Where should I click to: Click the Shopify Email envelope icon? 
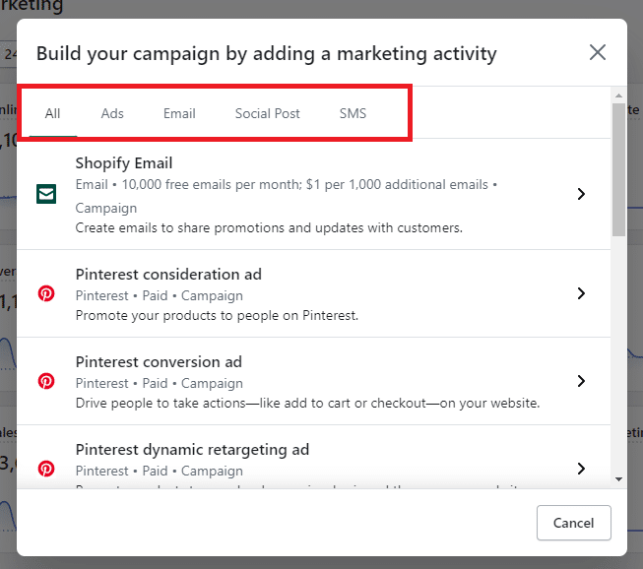pos(46,194)
